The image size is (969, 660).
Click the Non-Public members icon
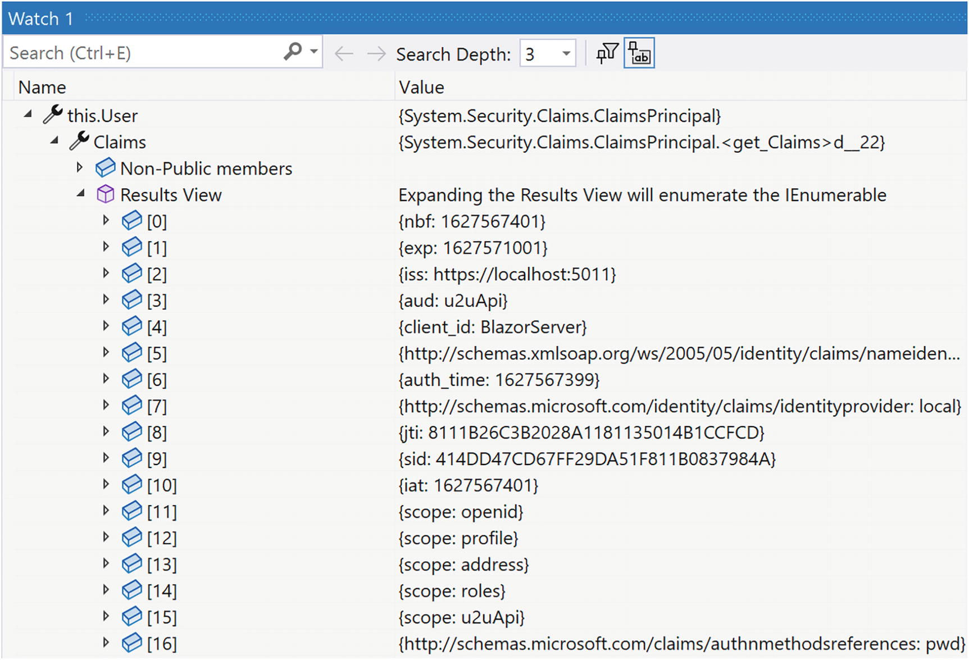click(x=105, y=168)
